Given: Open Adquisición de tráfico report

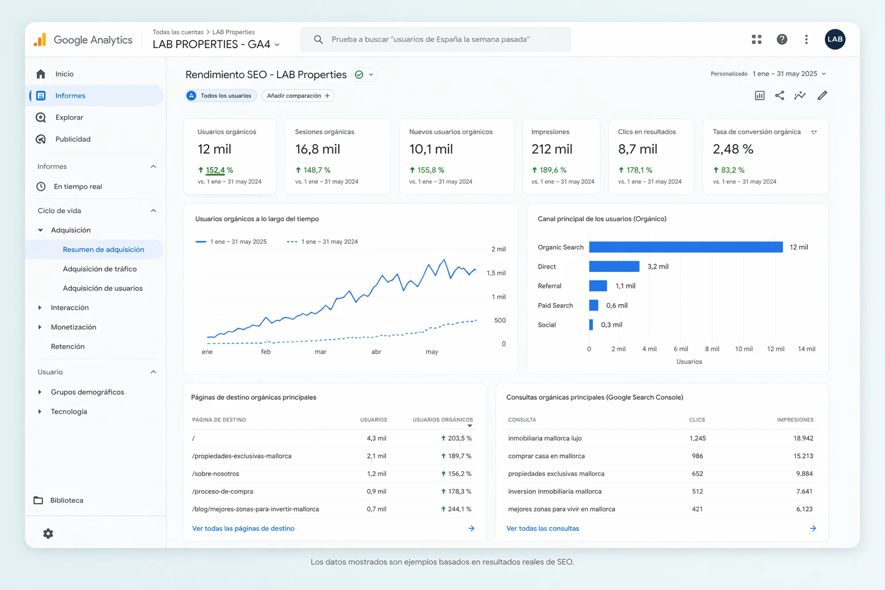Looking at the screenshot, I should coord(100,269).
